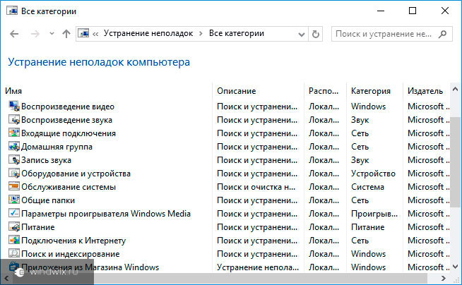Open the Поиск и индексирование troubleshooter
This screenshot has width=462, height=285.
click(71, 254)
